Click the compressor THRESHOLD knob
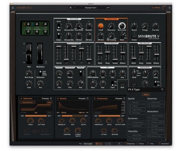Screen dimensions: 182x151 (98, 121)
